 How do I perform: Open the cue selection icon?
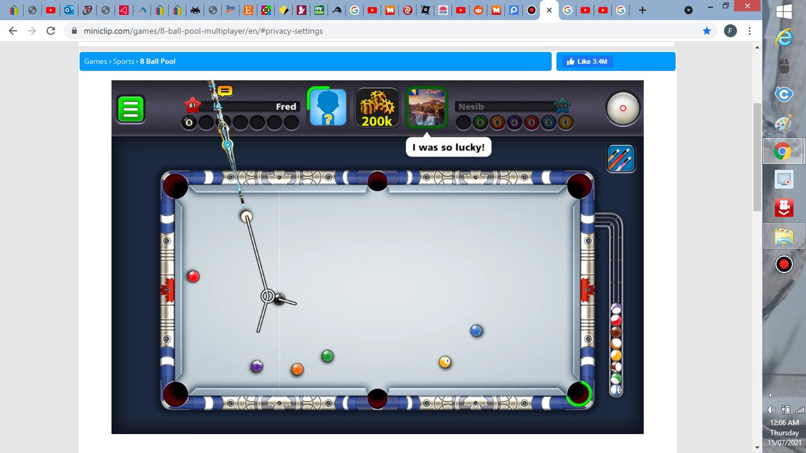(x=620, y=158)
